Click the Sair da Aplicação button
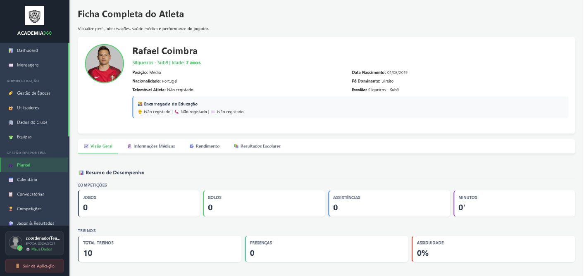584x276 pixels. pos(34,266)
